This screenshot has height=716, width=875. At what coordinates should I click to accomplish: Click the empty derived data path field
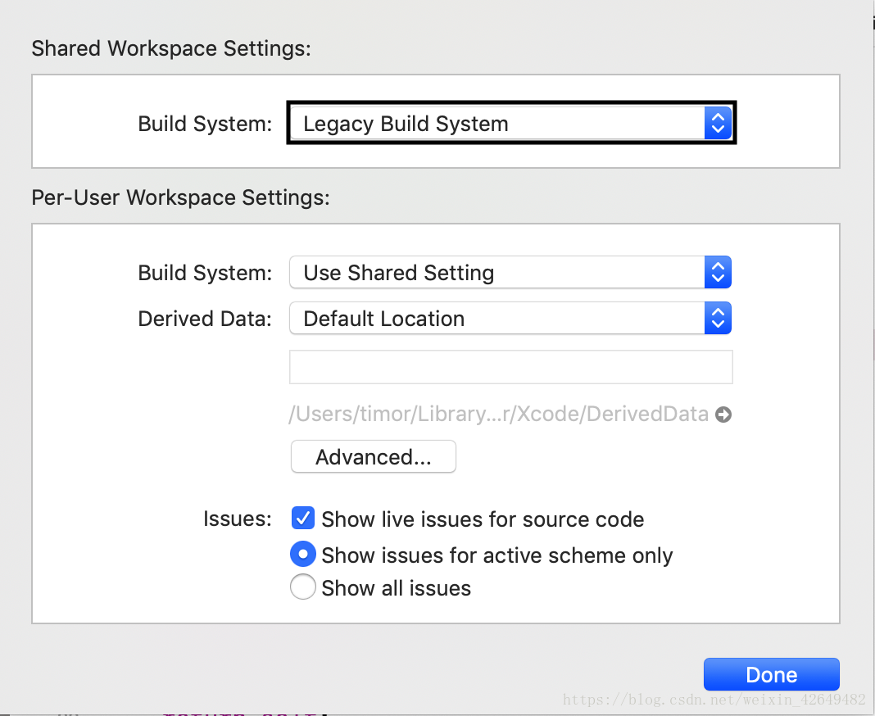[511, 367]
